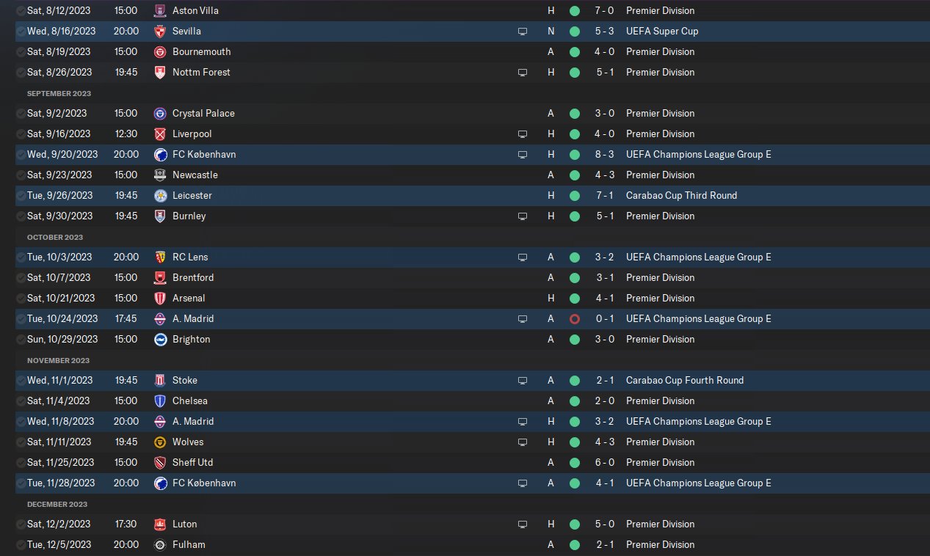Click the 7 - 1 score against Leicester
Image resolution: width=930 pixels, height=556 pixels.
coord(605,196)
